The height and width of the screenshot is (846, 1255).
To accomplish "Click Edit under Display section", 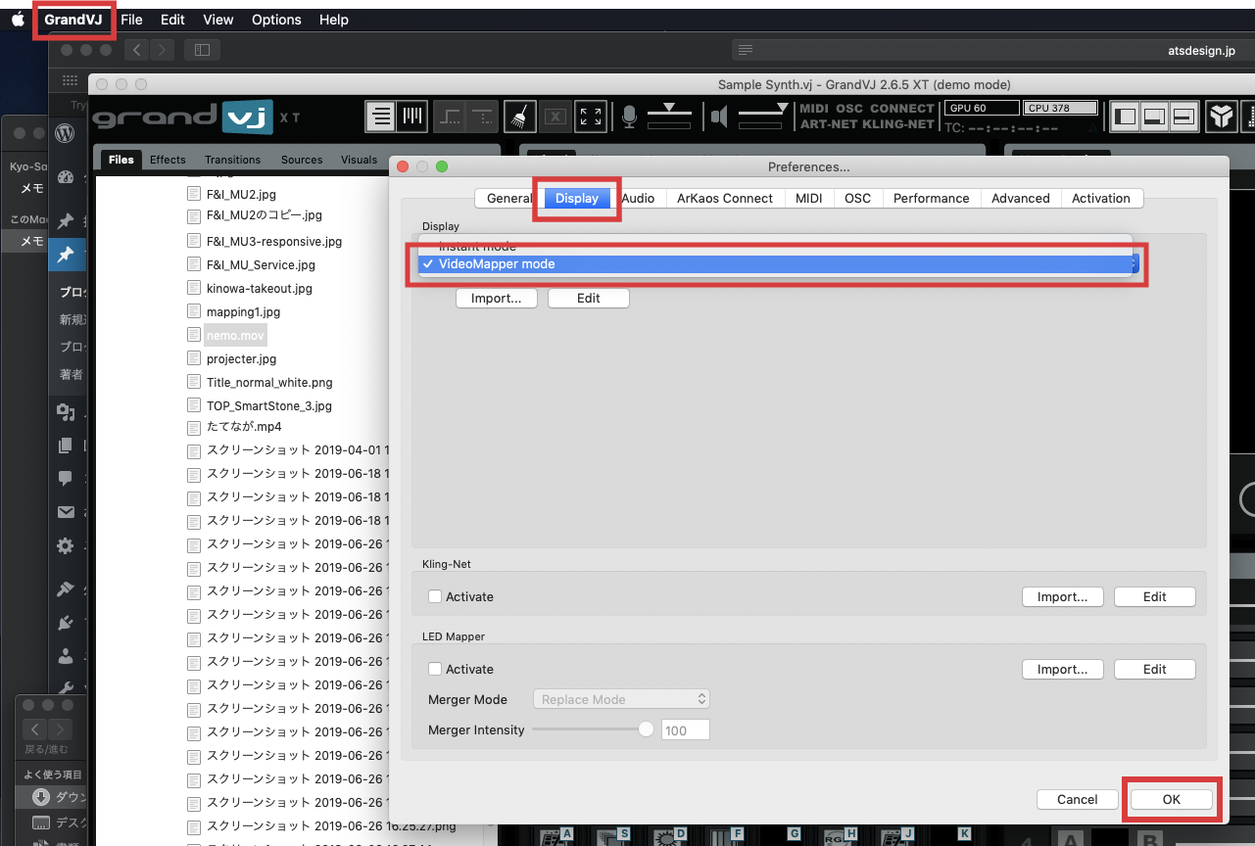I will [x=589, y=298].
